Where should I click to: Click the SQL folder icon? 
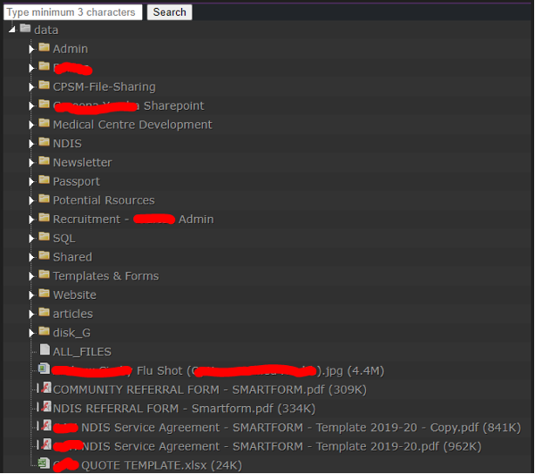coord(44,237)
